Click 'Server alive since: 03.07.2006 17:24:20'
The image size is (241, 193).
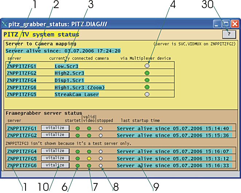tap(63, 51)
